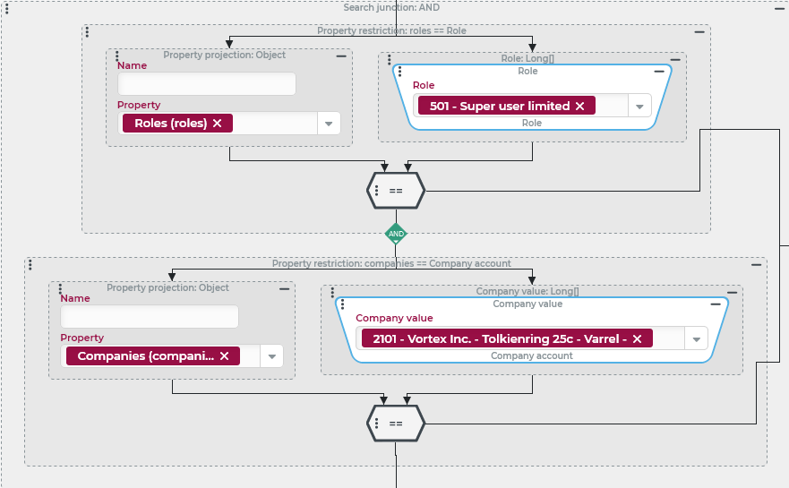Click the Company account label under company value

click(x=532, y=355)
